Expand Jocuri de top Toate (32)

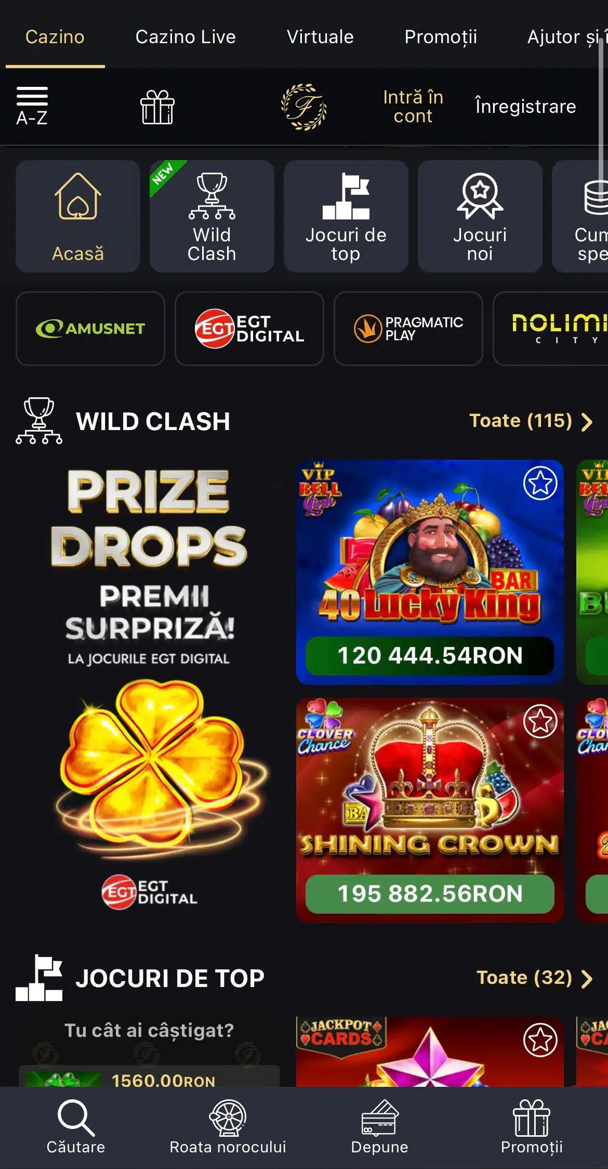click(535, 978)
